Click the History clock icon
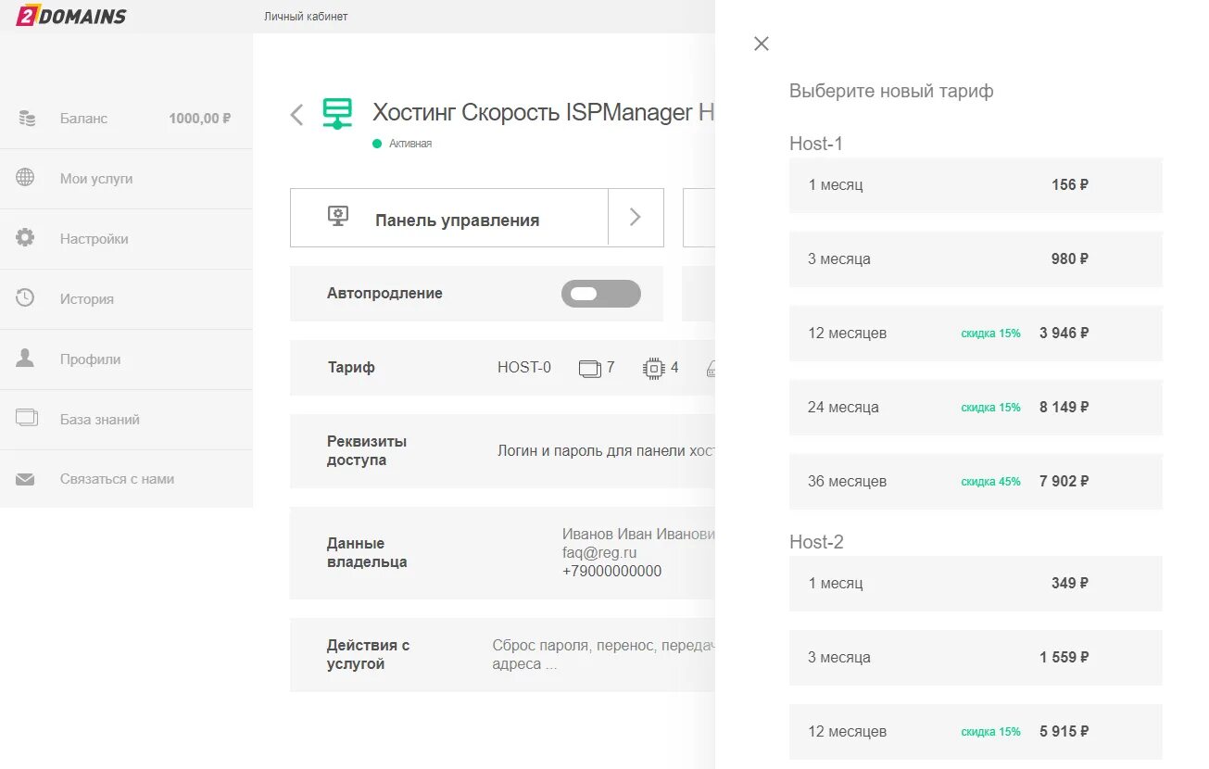This screenshot has width=1209, height=769. [x=25, y=298]
